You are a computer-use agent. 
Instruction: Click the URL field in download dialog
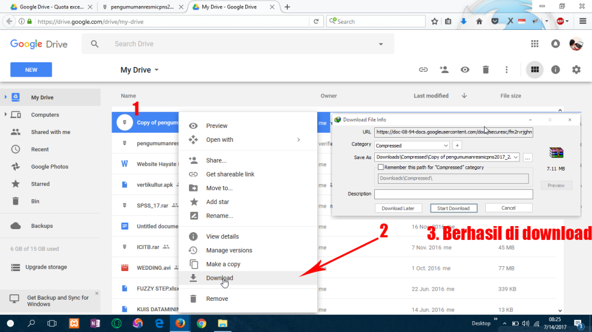(x=453, y=132)
